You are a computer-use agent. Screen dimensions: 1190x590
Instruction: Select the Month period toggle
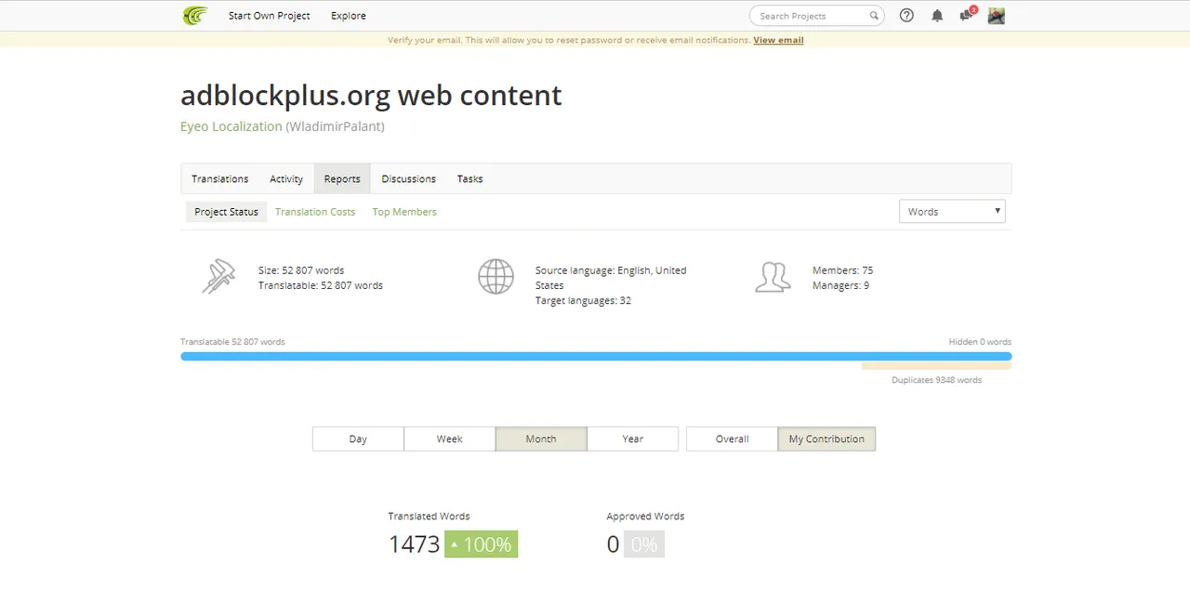(x=541, y=439)
